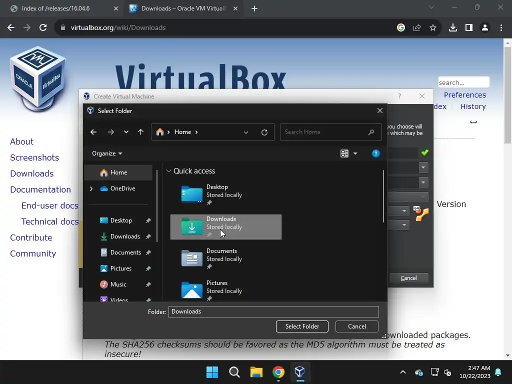The width and height of the screenshot is (512, 384).
Task: Open the Organize menu
Action: pyautogui.click(x=107, y=153)
